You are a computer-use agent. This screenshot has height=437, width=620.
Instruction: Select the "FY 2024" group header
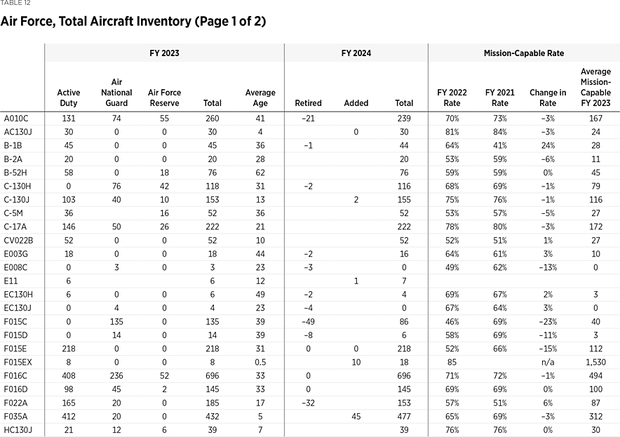(x=356, y=53)
